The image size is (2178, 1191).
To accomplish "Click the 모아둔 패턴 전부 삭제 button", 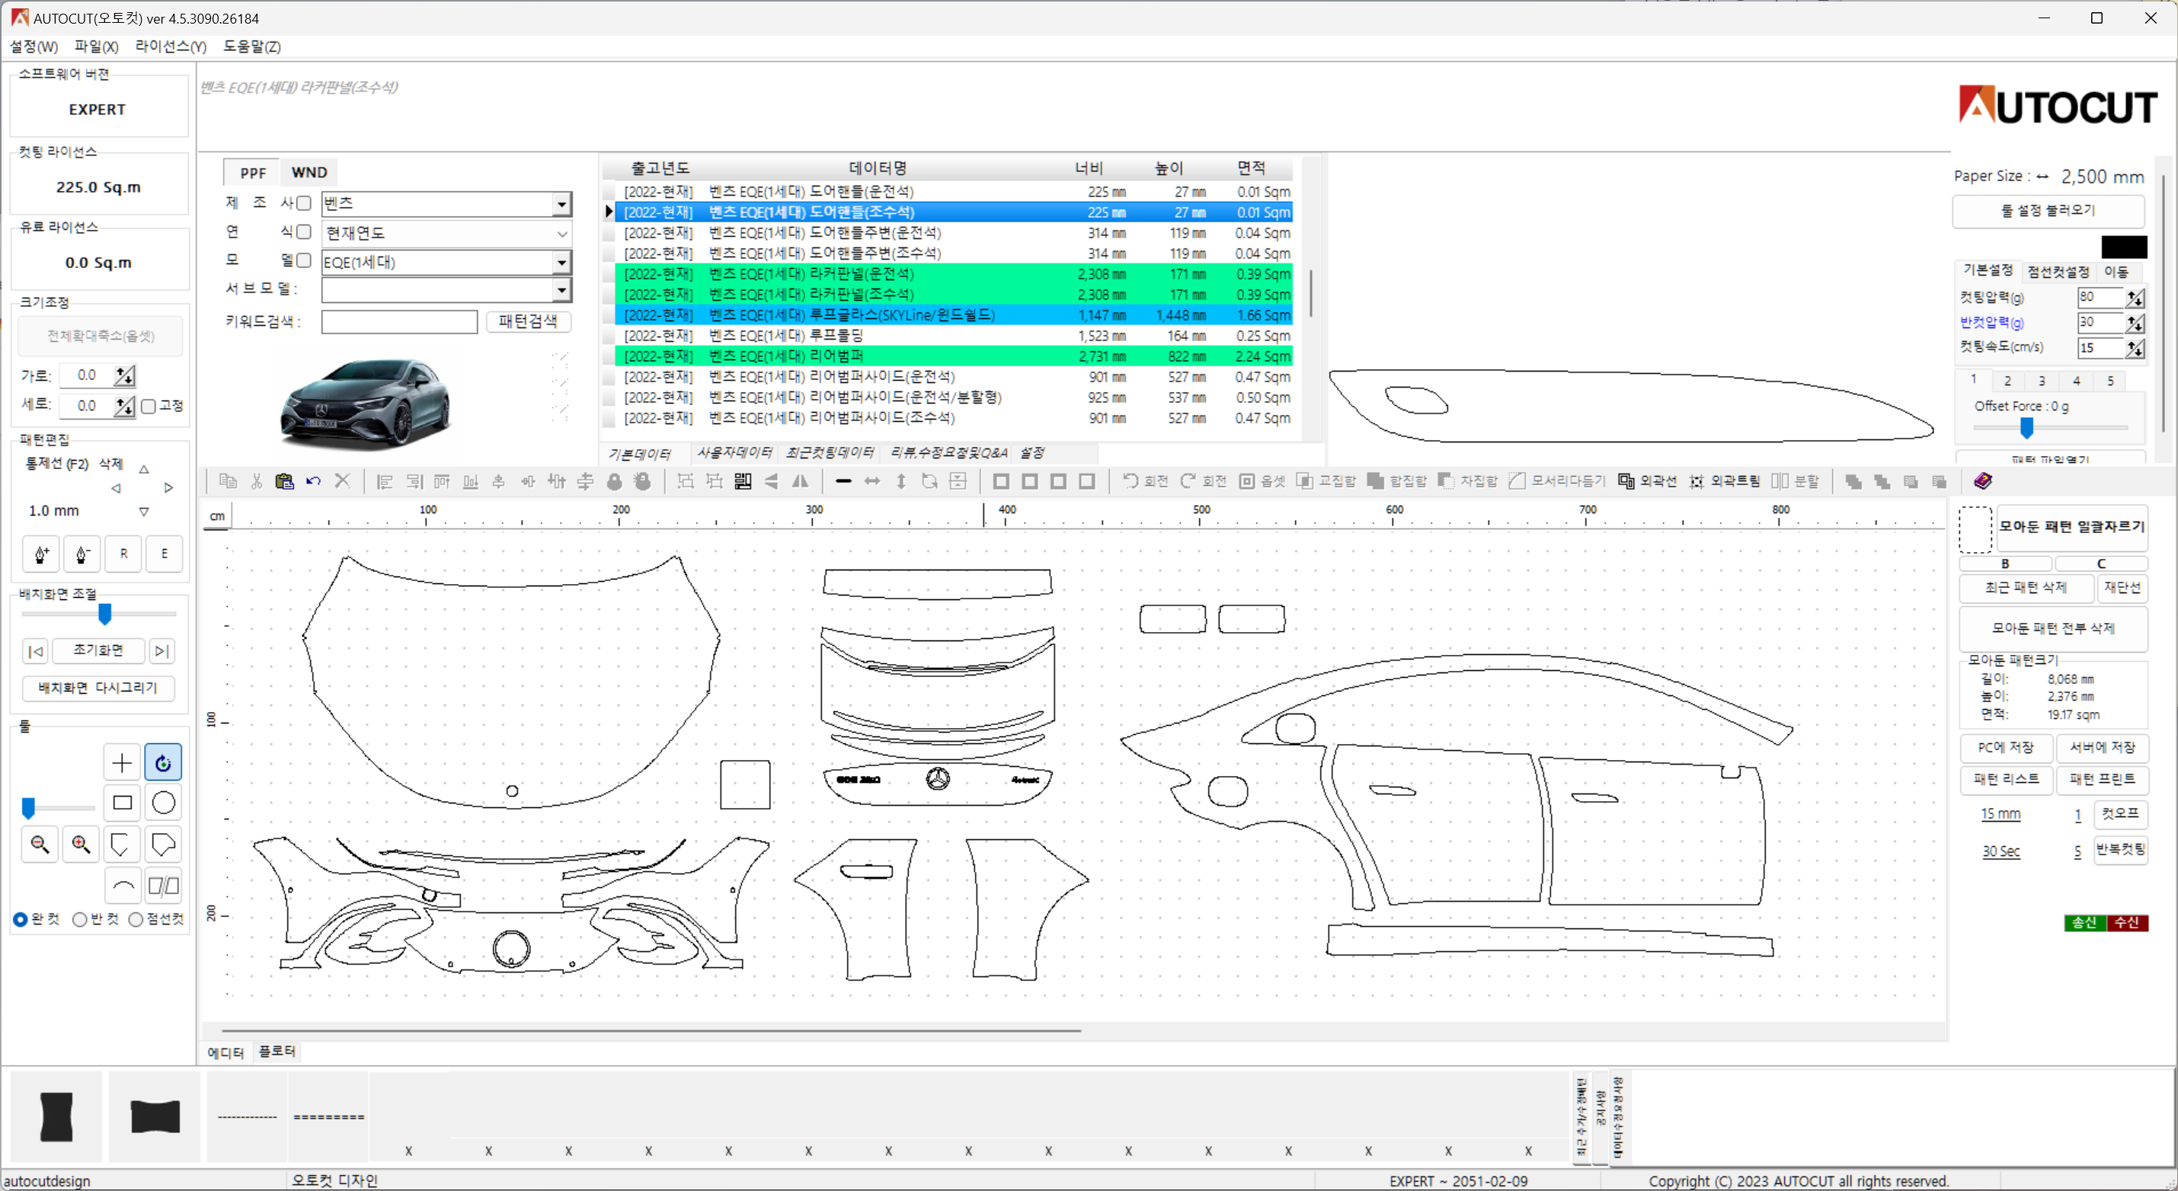I will tap(2053, 628).
